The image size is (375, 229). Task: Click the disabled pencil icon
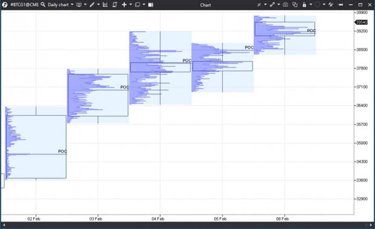[x=259, y=5]
